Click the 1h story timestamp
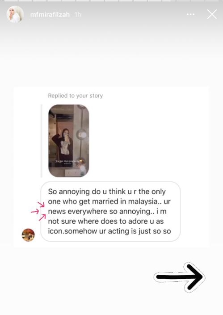 [x=78, y=14]
